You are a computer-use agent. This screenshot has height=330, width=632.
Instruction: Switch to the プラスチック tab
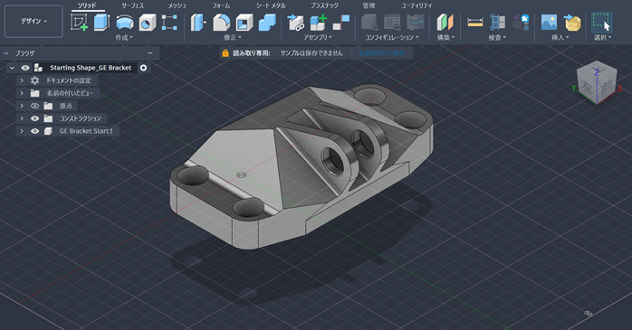[x=324, y=5]
